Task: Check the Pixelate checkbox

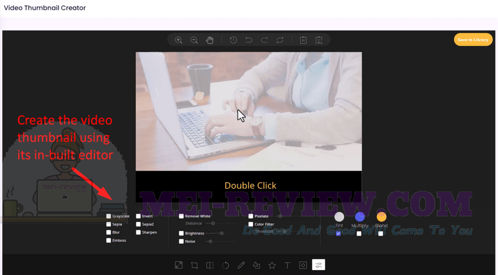Action: pos(251,216)
